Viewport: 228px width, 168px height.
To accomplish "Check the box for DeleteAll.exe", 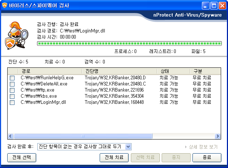I will click(12, 84).
